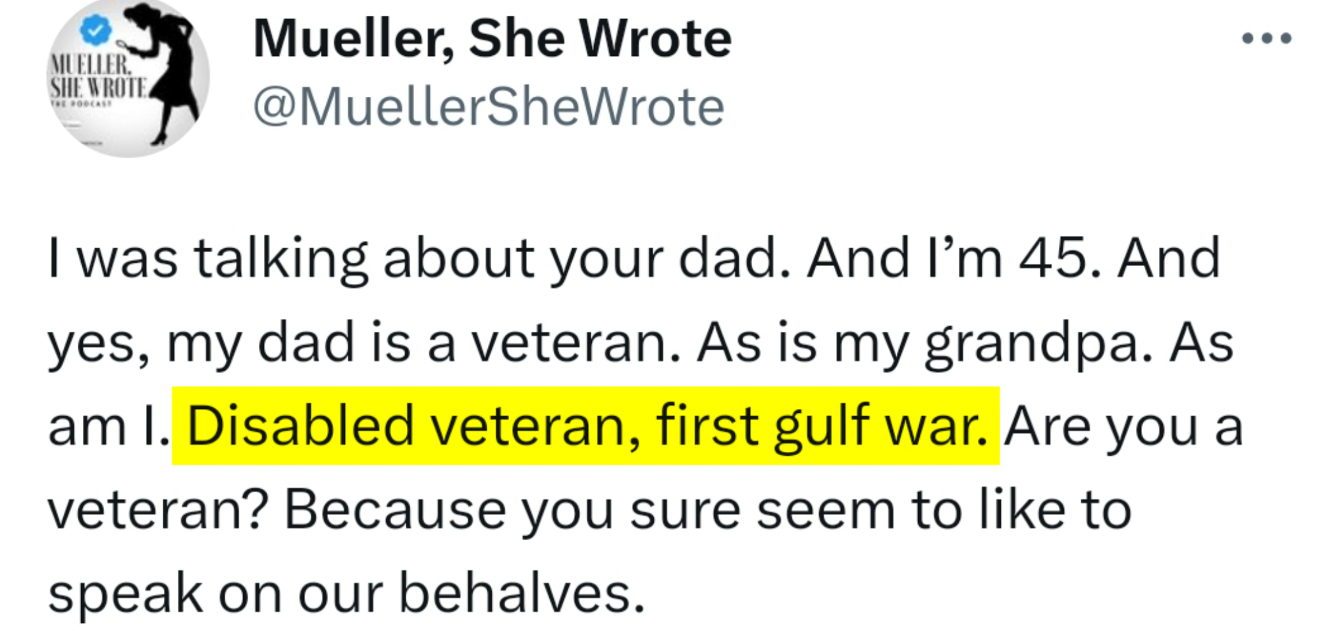The width and height of the screenshot is (1317, 631).
Task: Click the Mueller, She Wrote profile avatar
Action: point(128,79)
